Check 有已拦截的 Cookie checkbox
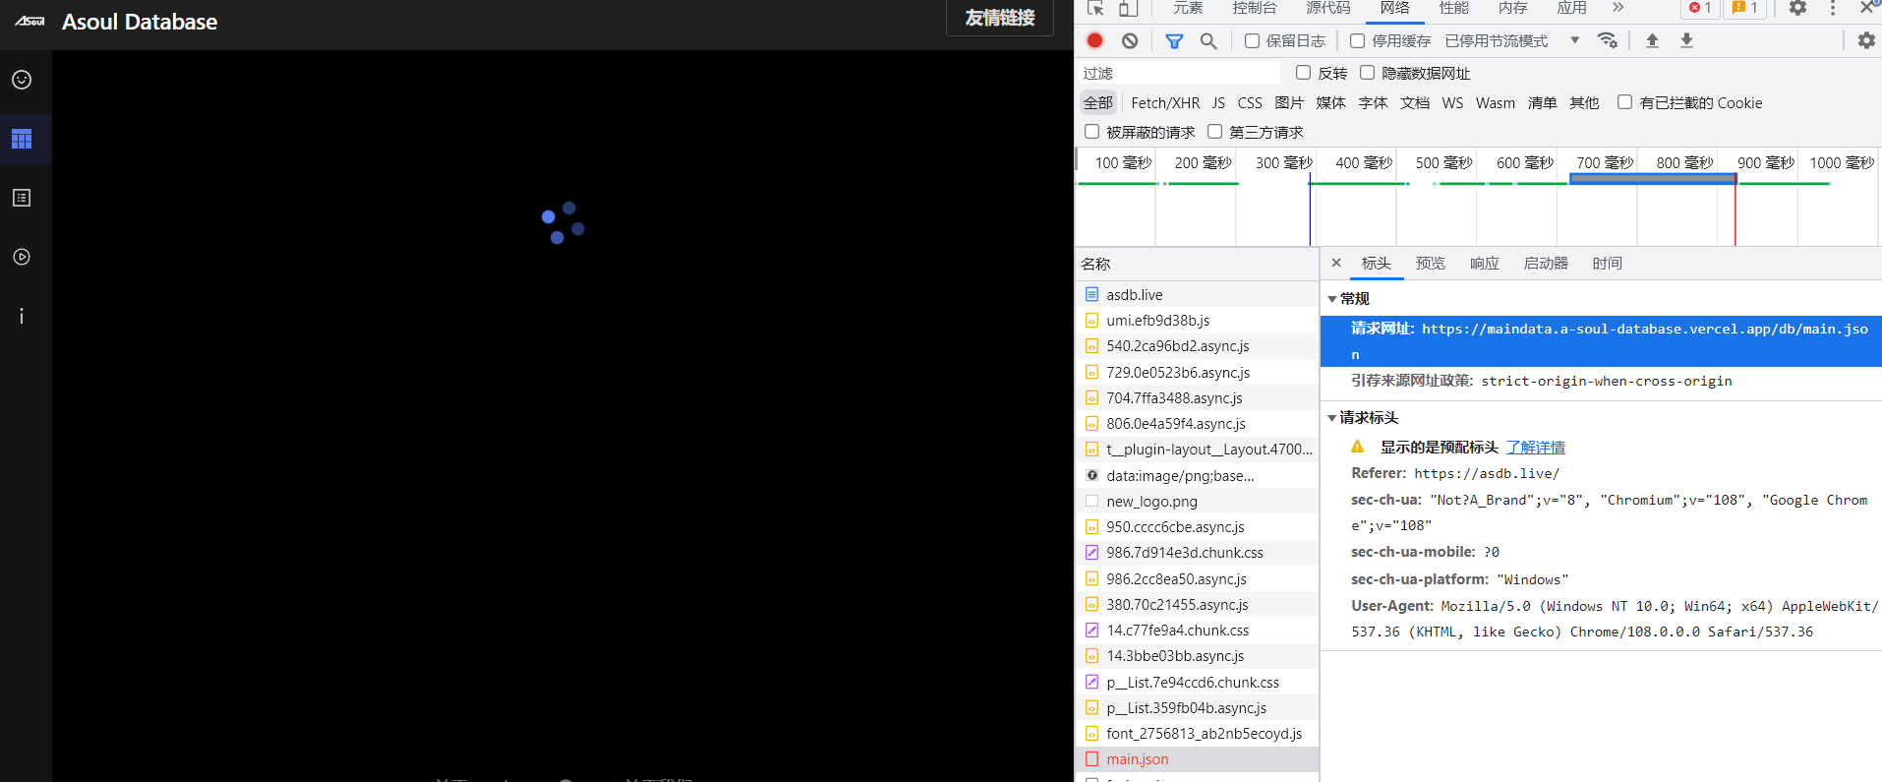This screenshot has width=1882, height=782. point(1624,101)
